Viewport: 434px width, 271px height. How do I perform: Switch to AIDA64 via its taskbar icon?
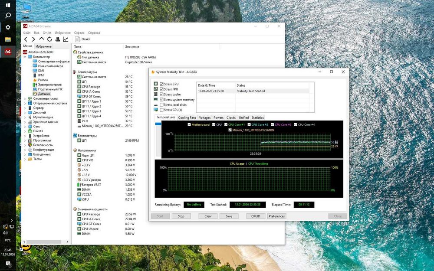[x=8, y=52]
